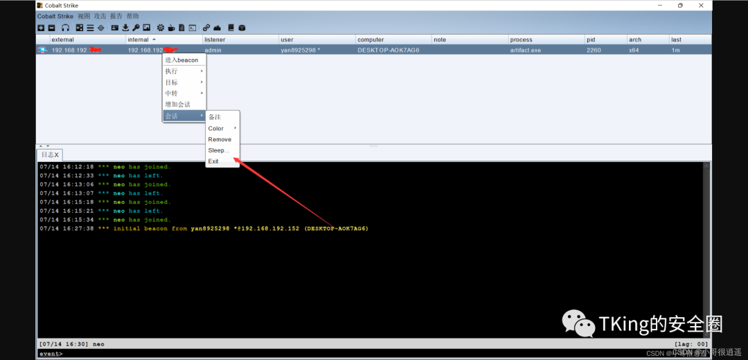The height and width of the screenshot is (360, 748).
Task: Open Listeners via the headphones icon
Action: point(66,28)
